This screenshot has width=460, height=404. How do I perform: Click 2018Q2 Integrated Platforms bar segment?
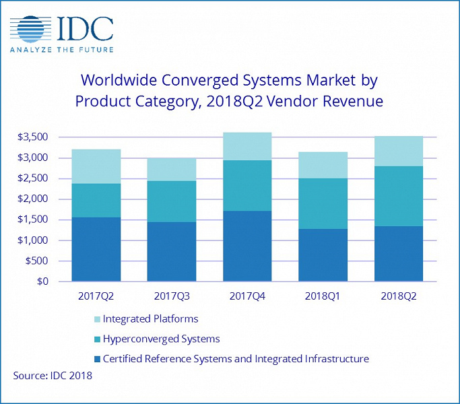point(399,151)
